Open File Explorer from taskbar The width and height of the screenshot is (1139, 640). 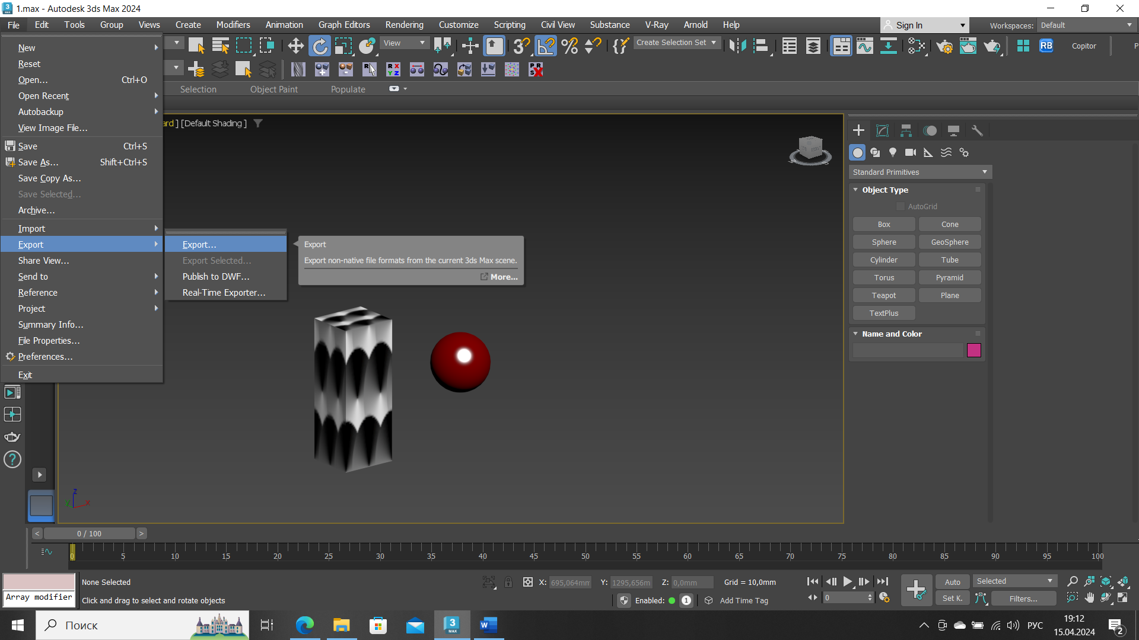(341, 625)
